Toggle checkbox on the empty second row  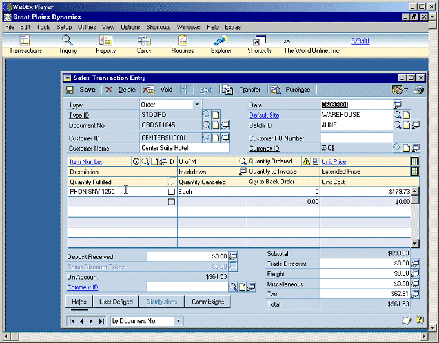pyautogui.click(x=171, y=202)
